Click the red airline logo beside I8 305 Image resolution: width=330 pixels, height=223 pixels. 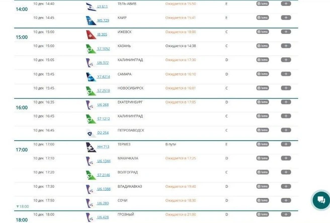pos(91,35)
